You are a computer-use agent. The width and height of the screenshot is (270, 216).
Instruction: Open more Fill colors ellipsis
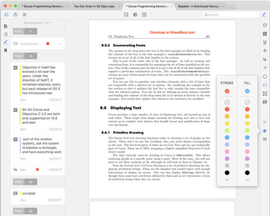[247, 180]
